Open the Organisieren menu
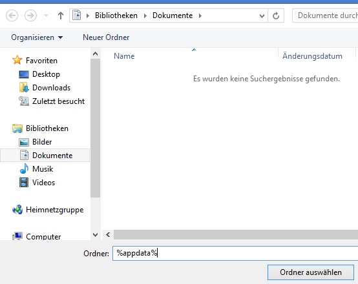This screenshot has height=284, width=358. 37,37
